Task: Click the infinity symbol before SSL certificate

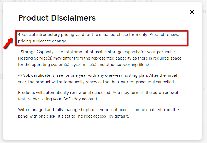Action: tap(20, 75)
